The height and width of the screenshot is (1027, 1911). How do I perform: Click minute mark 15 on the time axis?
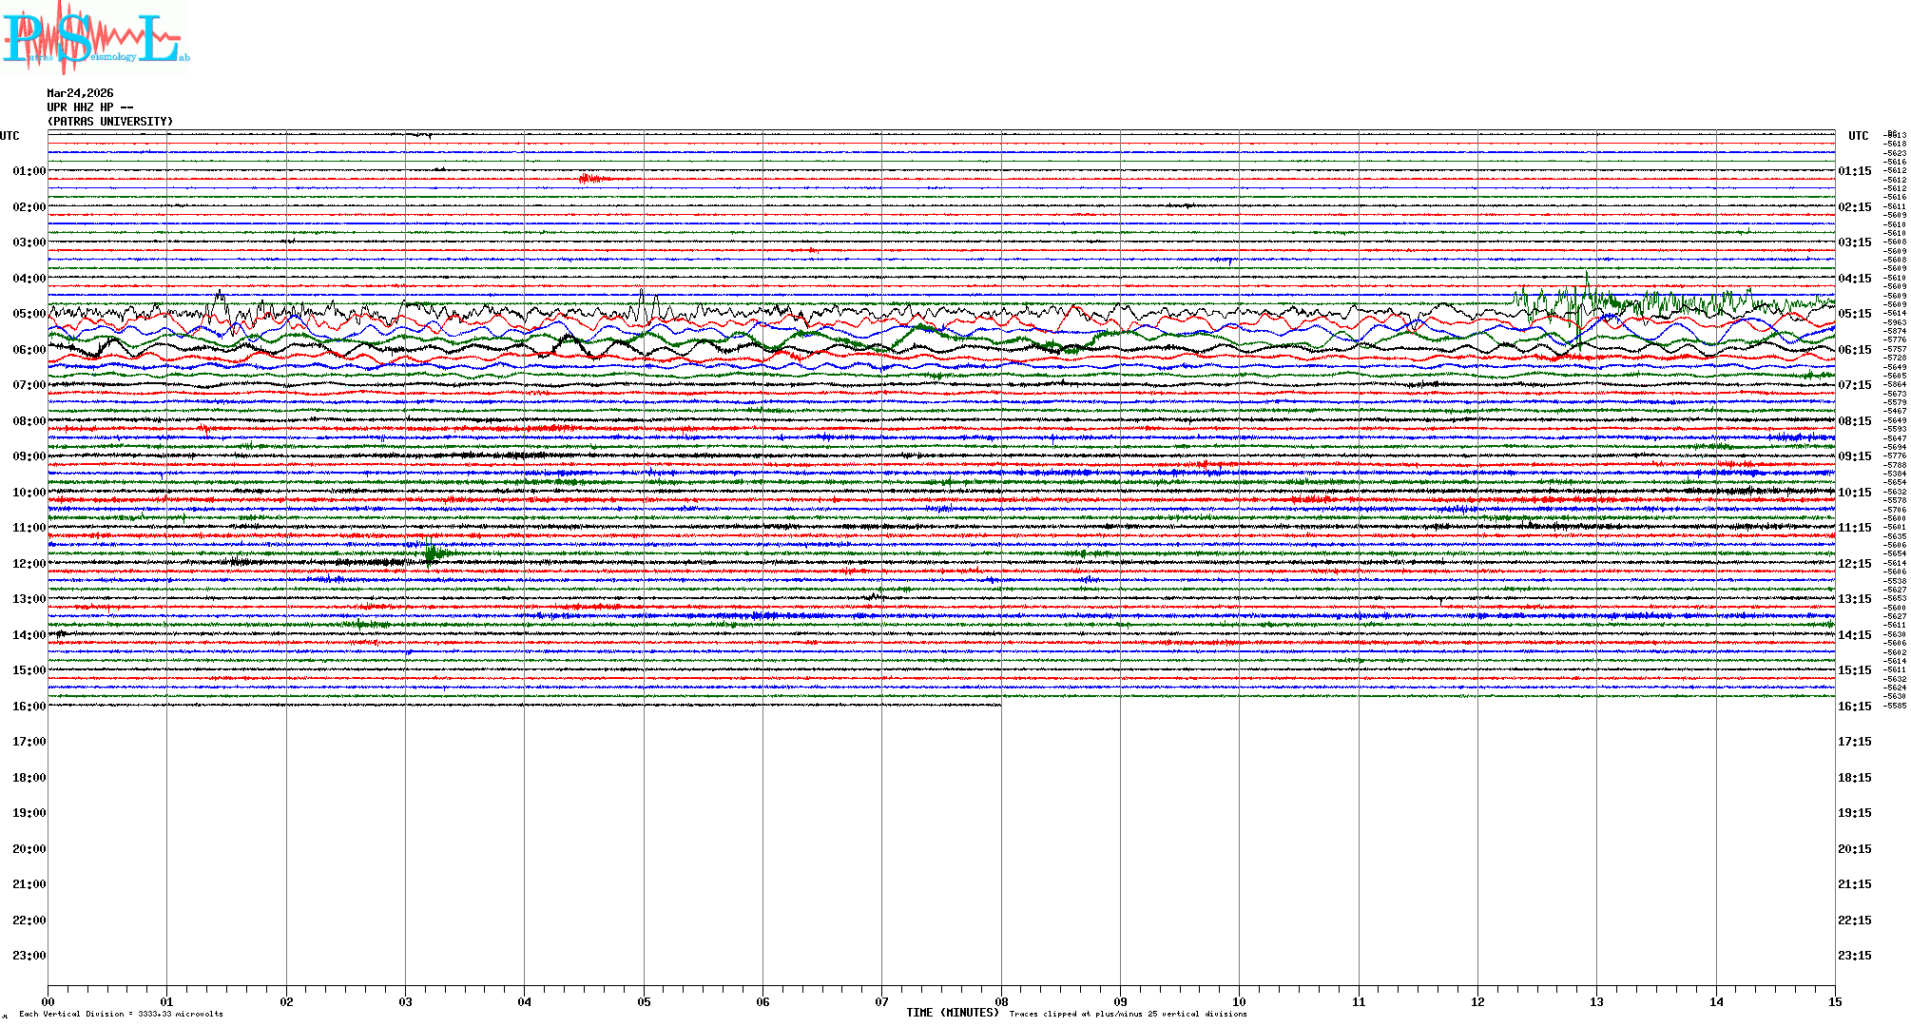coord(1834,1001)
